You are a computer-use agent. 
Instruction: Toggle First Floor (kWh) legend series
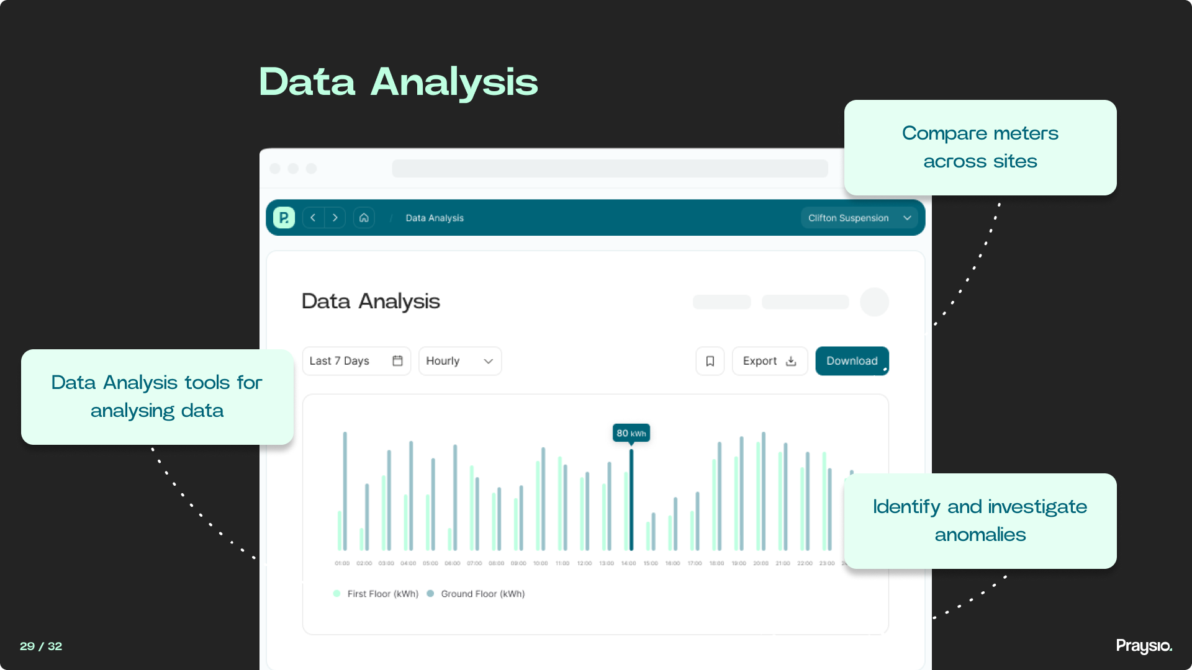[376, 594]
